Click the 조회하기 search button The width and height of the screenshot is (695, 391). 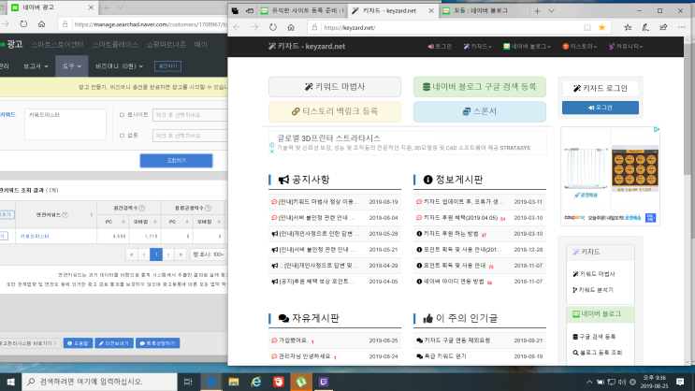click(x=176, y=161)
